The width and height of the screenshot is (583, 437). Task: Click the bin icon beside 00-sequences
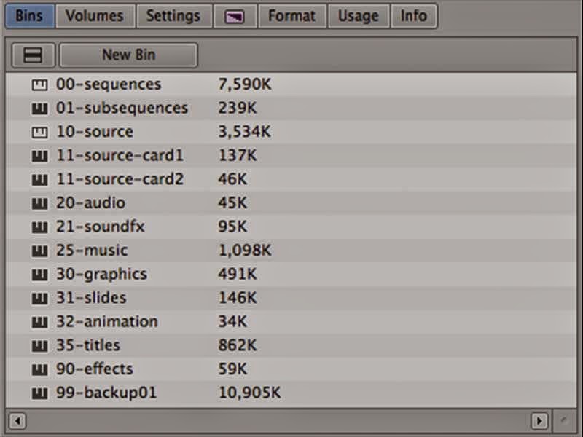(39, 85)
